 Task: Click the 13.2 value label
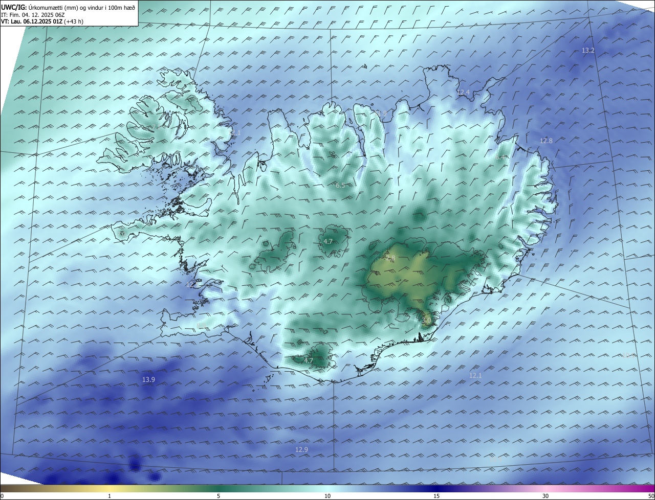[588, 51]
